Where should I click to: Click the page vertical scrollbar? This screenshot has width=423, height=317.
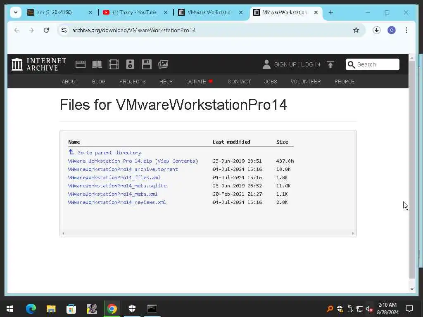412,170
